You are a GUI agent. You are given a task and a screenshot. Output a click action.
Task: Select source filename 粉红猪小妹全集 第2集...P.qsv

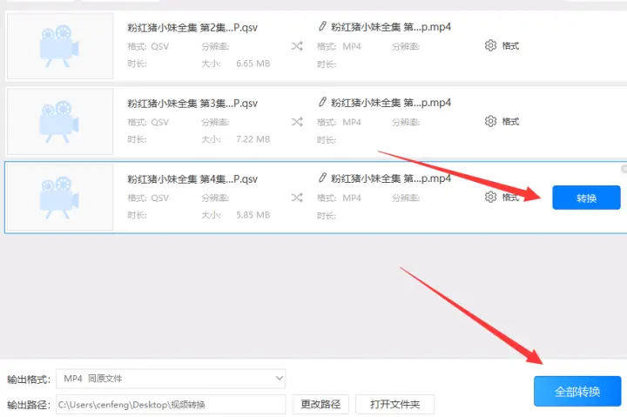click(192, 28)
